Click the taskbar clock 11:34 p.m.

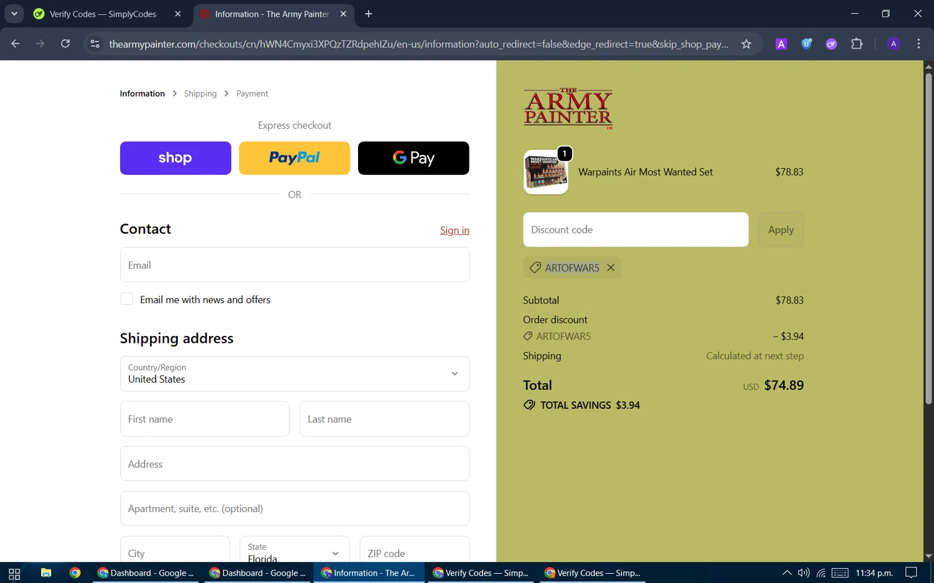[x=874, y=573]
